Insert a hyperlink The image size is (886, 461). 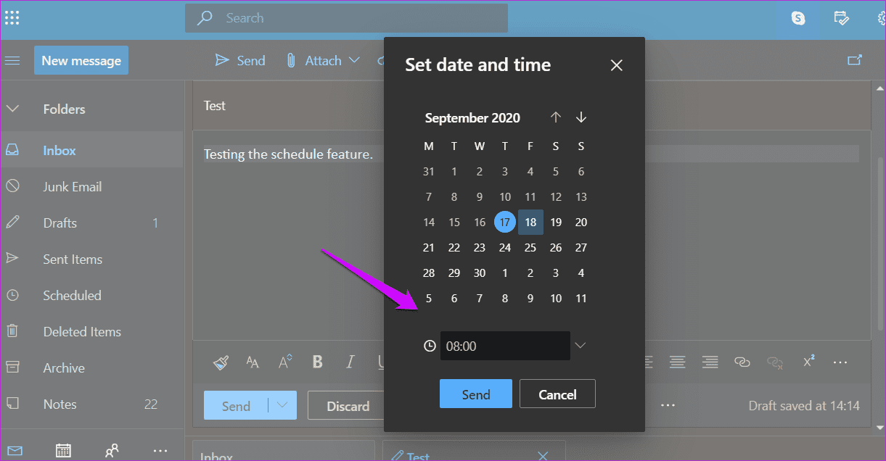pyautogui.click(x=742, y=362)
